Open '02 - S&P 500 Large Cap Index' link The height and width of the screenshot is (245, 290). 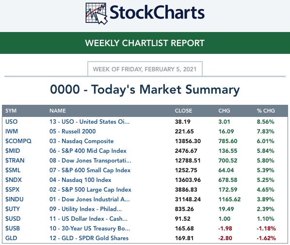(90, 190)
